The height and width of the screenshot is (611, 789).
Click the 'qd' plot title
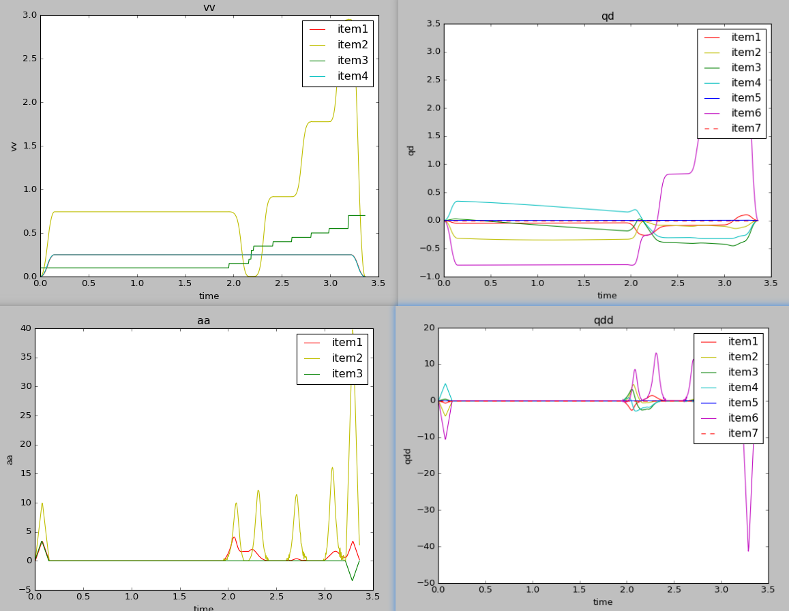tap(607, 16)
